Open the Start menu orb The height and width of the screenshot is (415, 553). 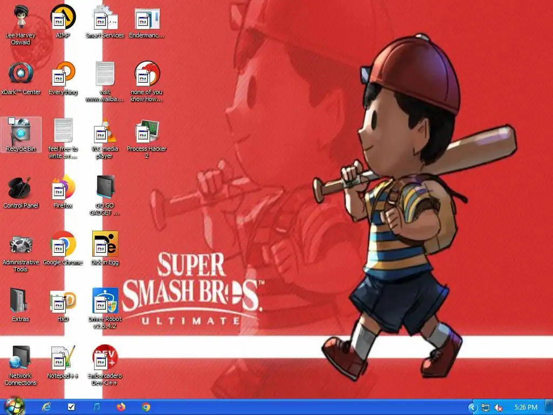point(14,406)
